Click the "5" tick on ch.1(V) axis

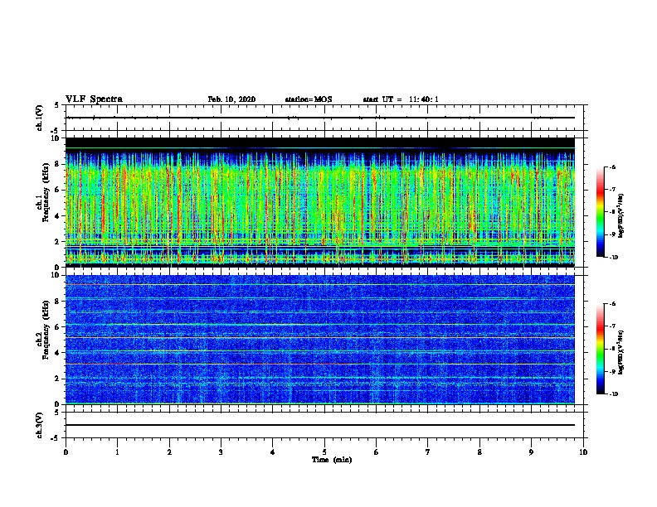tap(57, 106)
